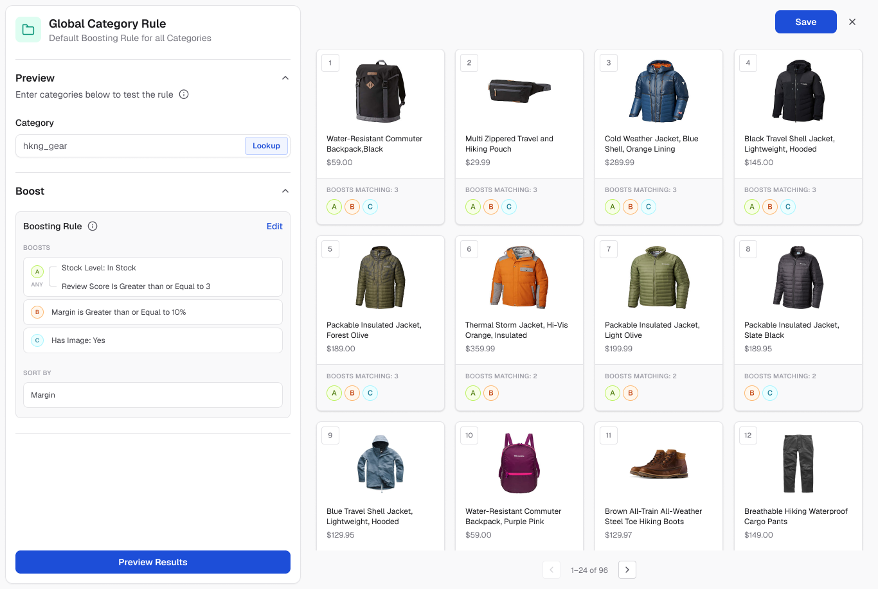878x589 pixels.
Task: Click badge B on Multi Zippered Travel Pouch card
Action: (x=491, y=207)
